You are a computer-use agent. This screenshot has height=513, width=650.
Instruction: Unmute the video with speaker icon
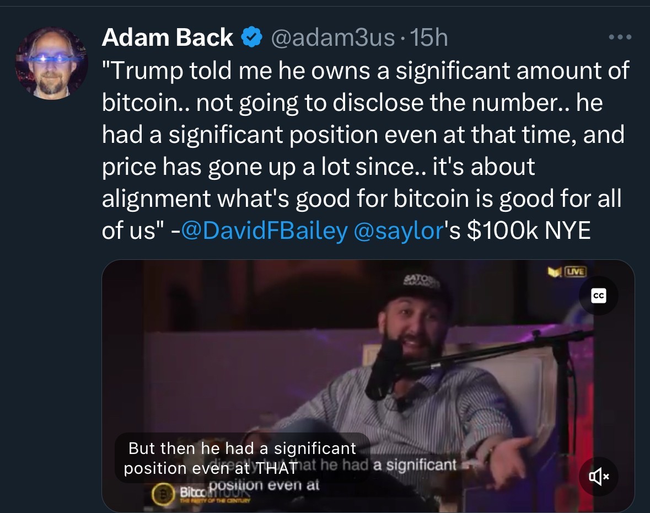(598, 475)
